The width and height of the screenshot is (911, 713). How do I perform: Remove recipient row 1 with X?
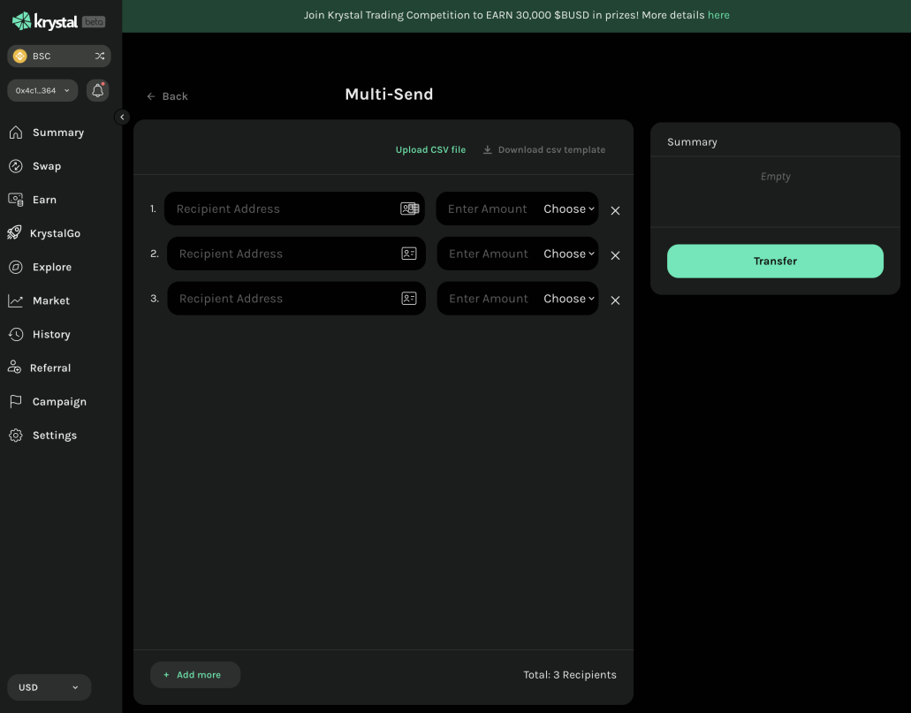tap(615, 210)
